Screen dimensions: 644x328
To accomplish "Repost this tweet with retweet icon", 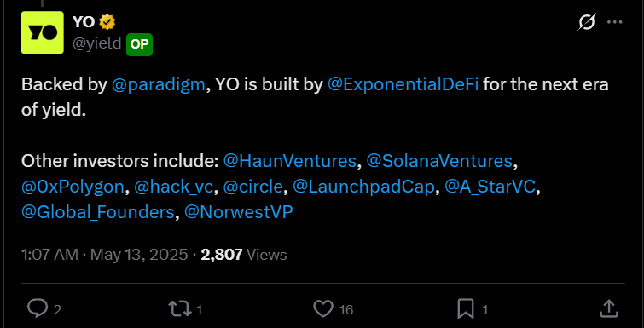I will coord(180,308).
